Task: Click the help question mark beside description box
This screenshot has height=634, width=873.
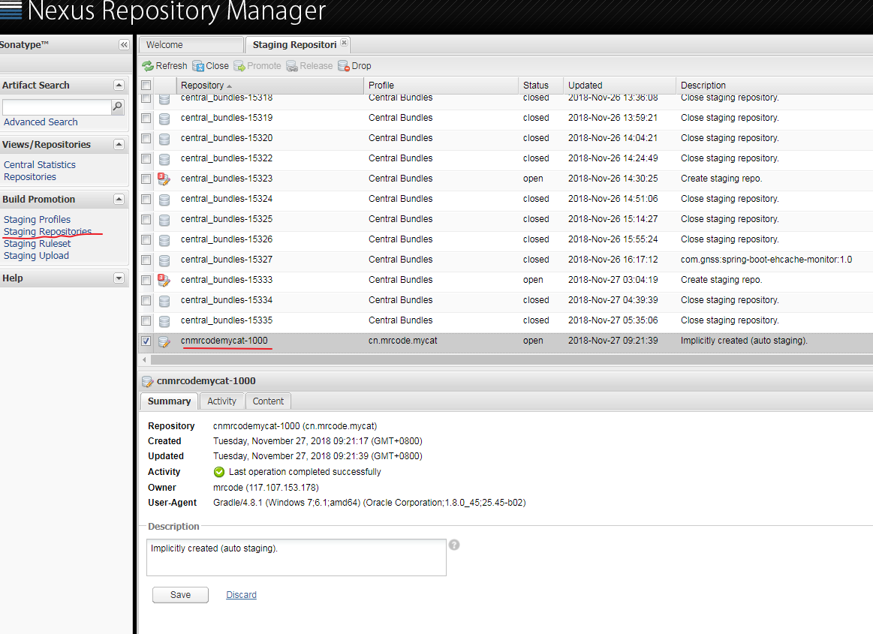Action: point(454,545)
